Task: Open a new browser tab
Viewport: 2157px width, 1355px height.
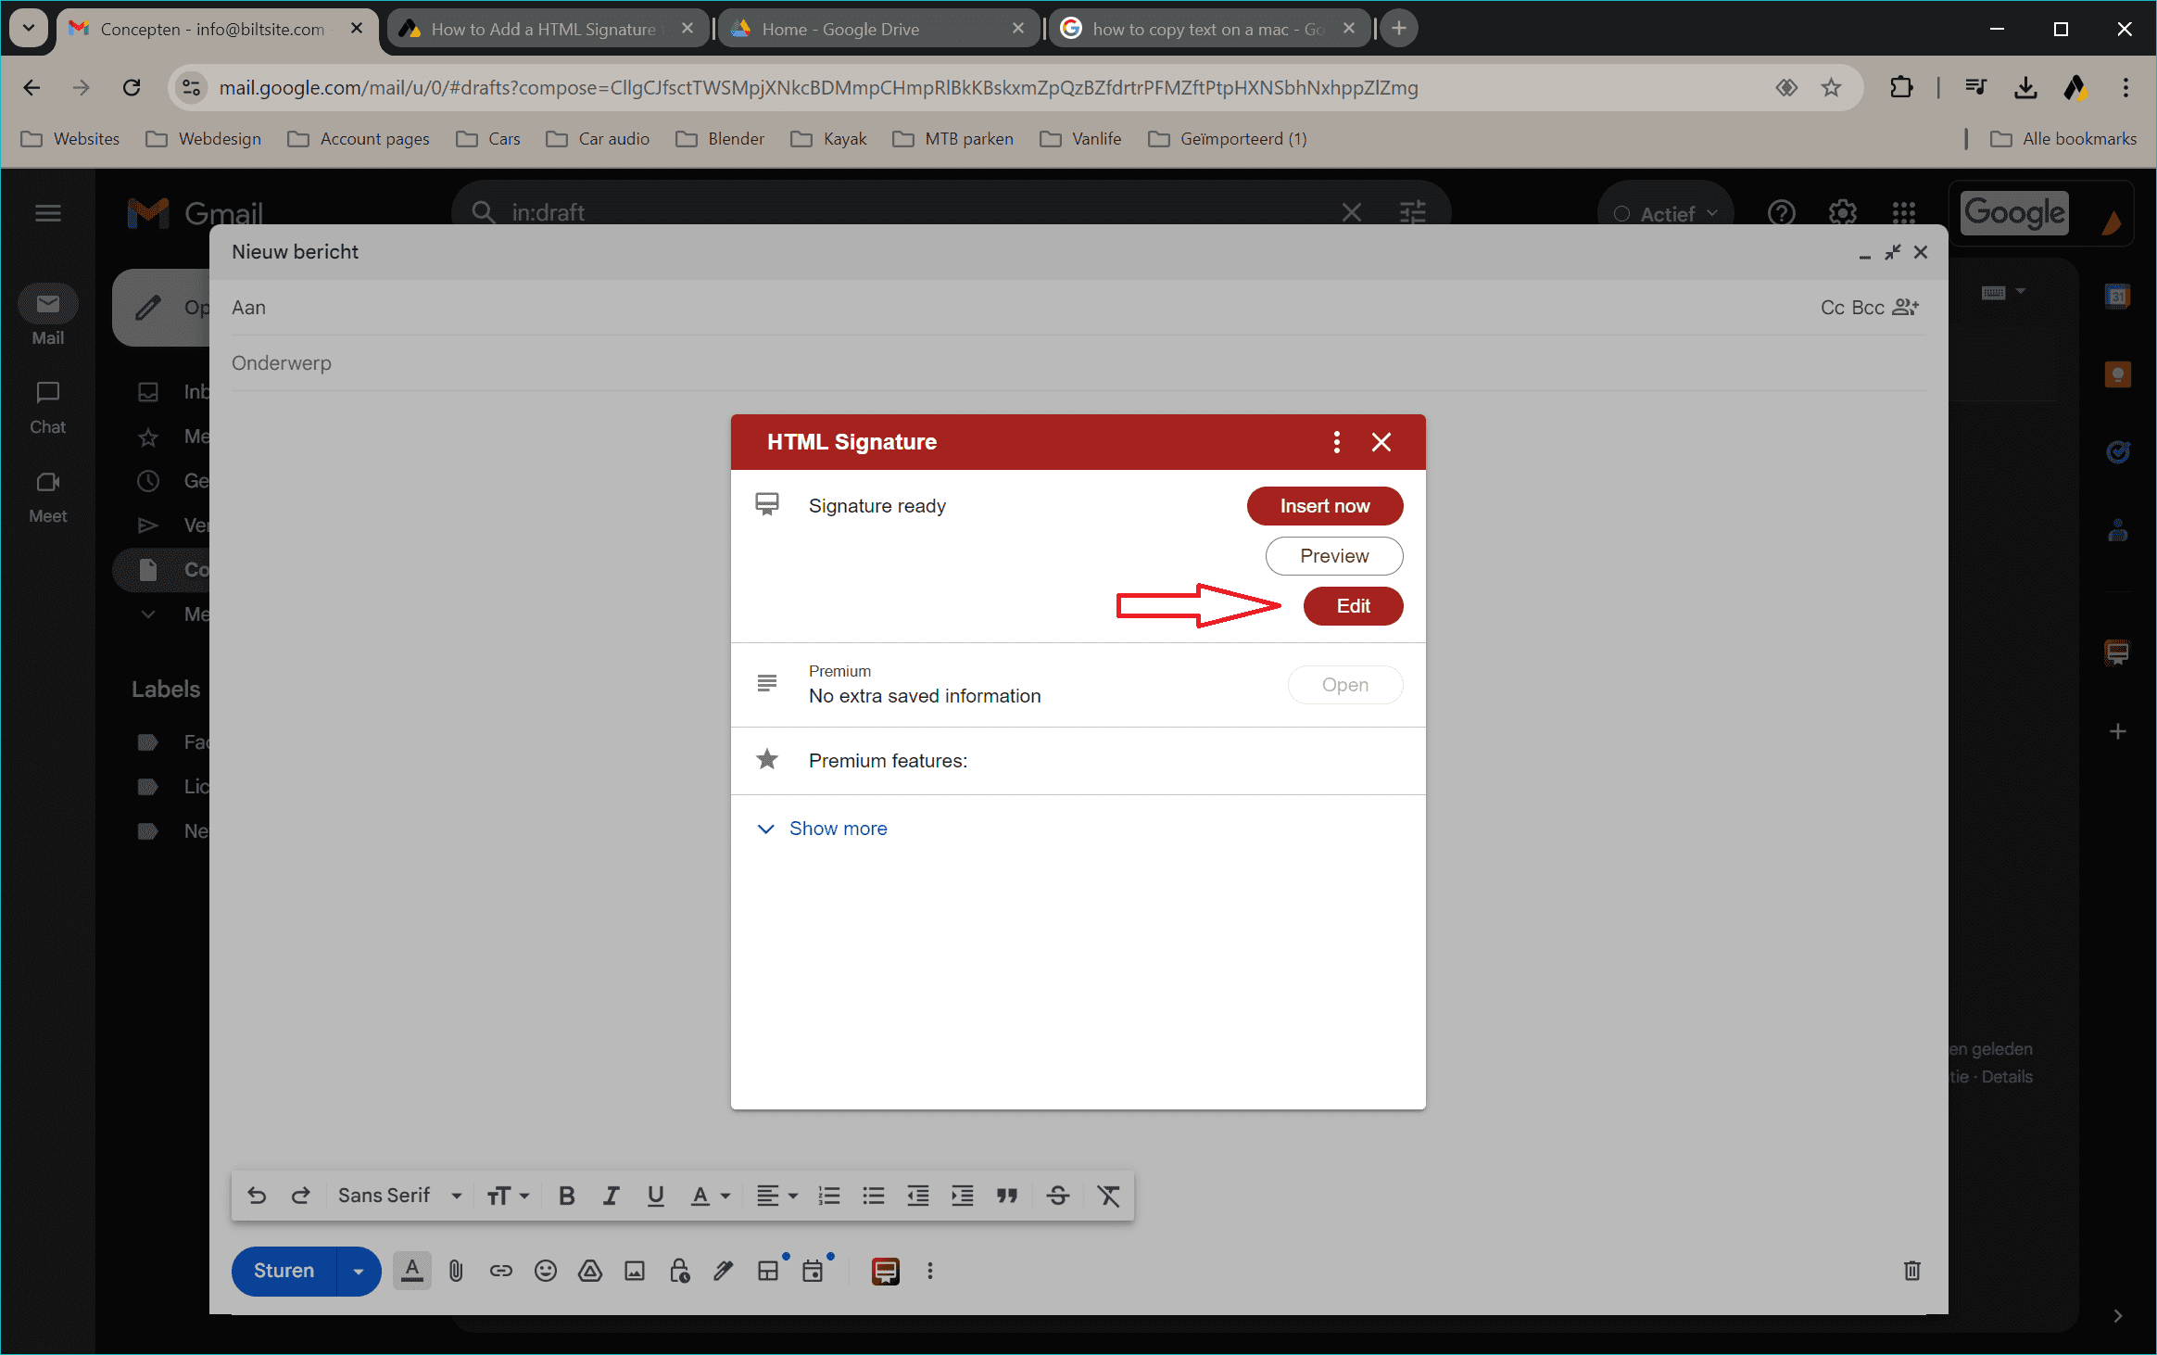Action: (x=1398, y=29)
